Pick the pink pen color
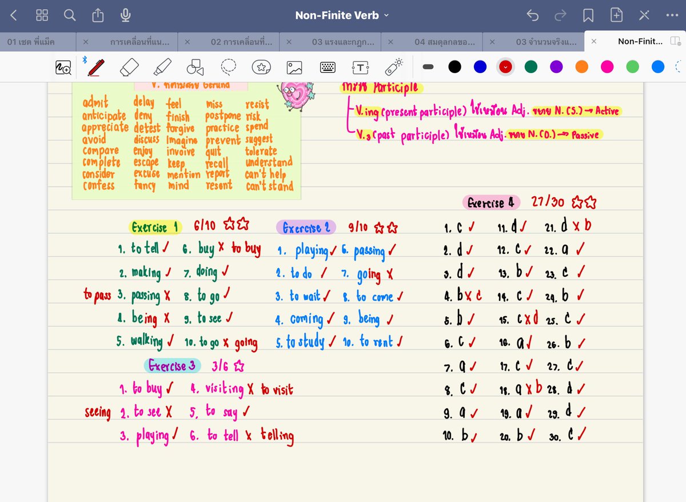Screen dimensions: 686x502 click(607, 67)
